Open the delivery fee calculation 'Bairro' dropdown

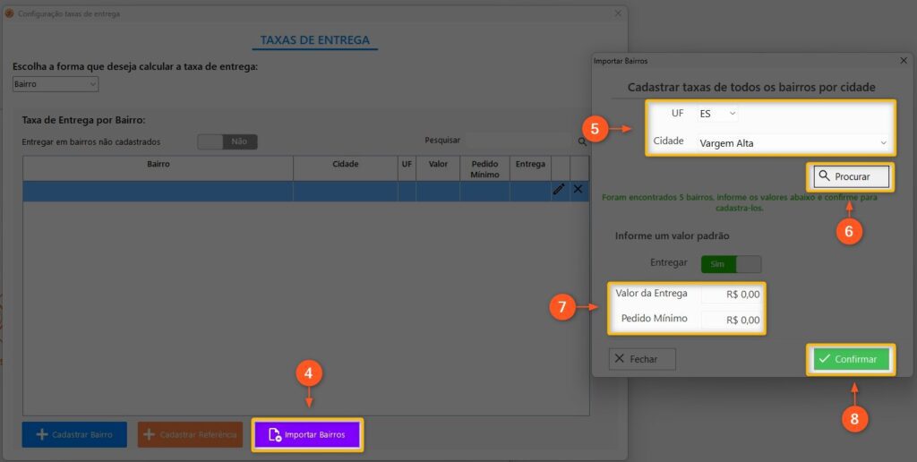pos(56,84)
